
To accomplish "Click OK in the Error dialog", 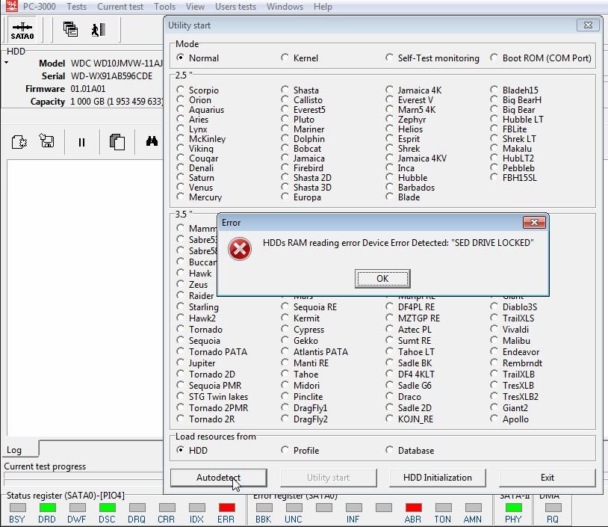I will [x=382, y=279].
